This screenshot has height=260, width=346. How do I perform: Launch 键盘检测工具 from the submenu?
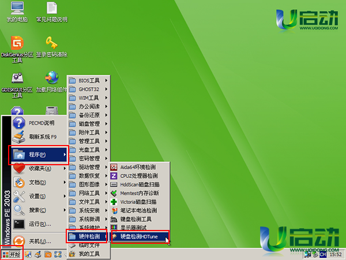tap(140, 219)
